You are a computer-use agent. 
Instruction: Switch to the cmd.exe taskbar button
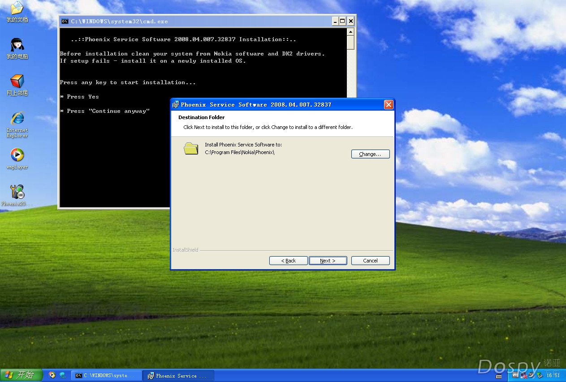pos(106,375)
